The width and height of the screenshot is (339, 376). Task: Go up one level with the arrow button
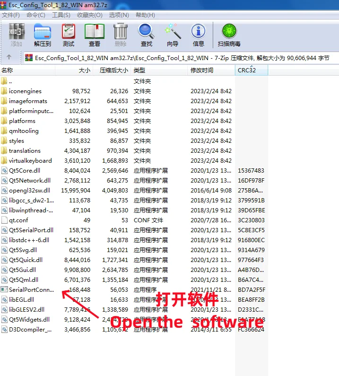9,57
